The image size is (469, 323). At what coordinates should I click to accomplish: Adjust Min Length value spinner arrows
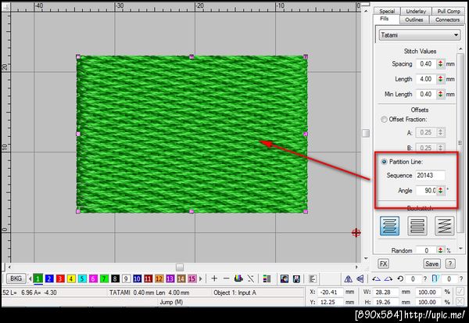[x=440, y=94]
